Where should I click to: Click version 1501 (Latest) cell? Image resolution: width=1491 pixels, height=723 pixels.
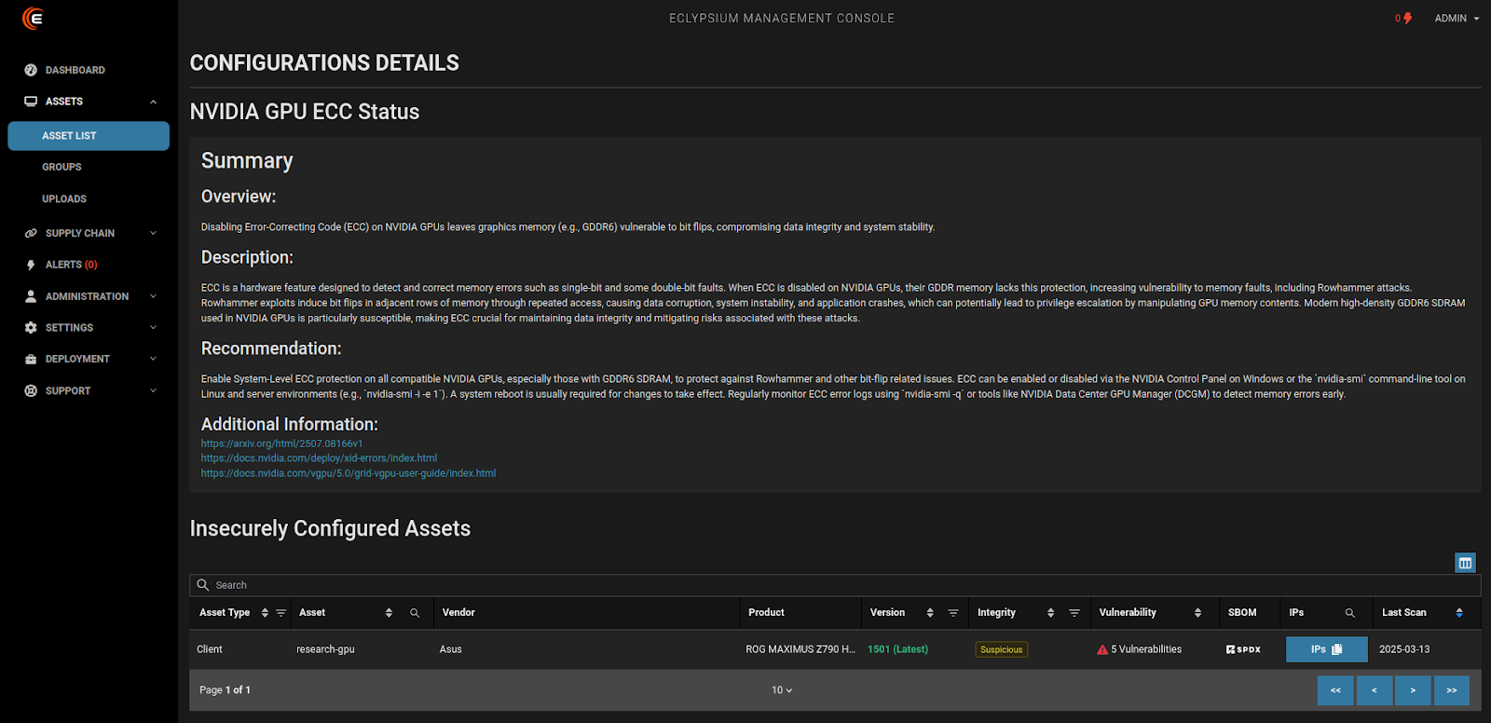point(897,649)
